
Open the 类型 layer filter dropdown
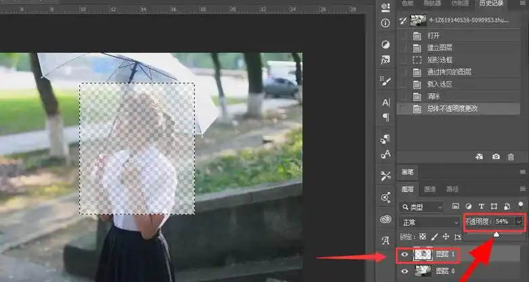coord(421,206)
